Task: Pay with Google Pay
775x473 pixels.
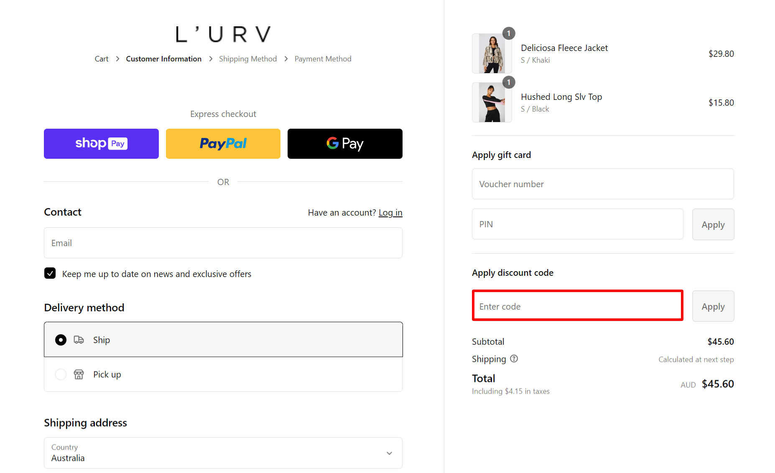Action: coord(344,143)
